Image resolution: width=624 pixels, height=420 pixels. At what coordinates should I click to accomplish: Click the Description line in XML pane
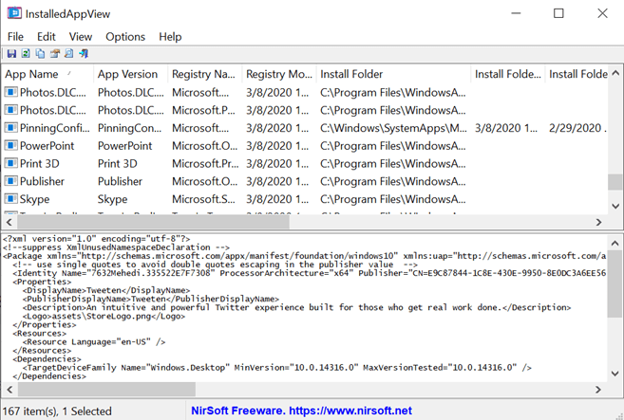point(297,307)
